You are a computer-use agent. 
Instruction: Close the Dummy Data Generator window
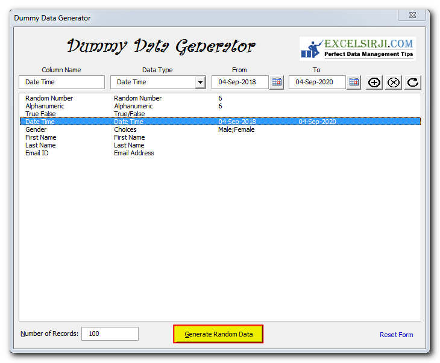pos(412,15)
